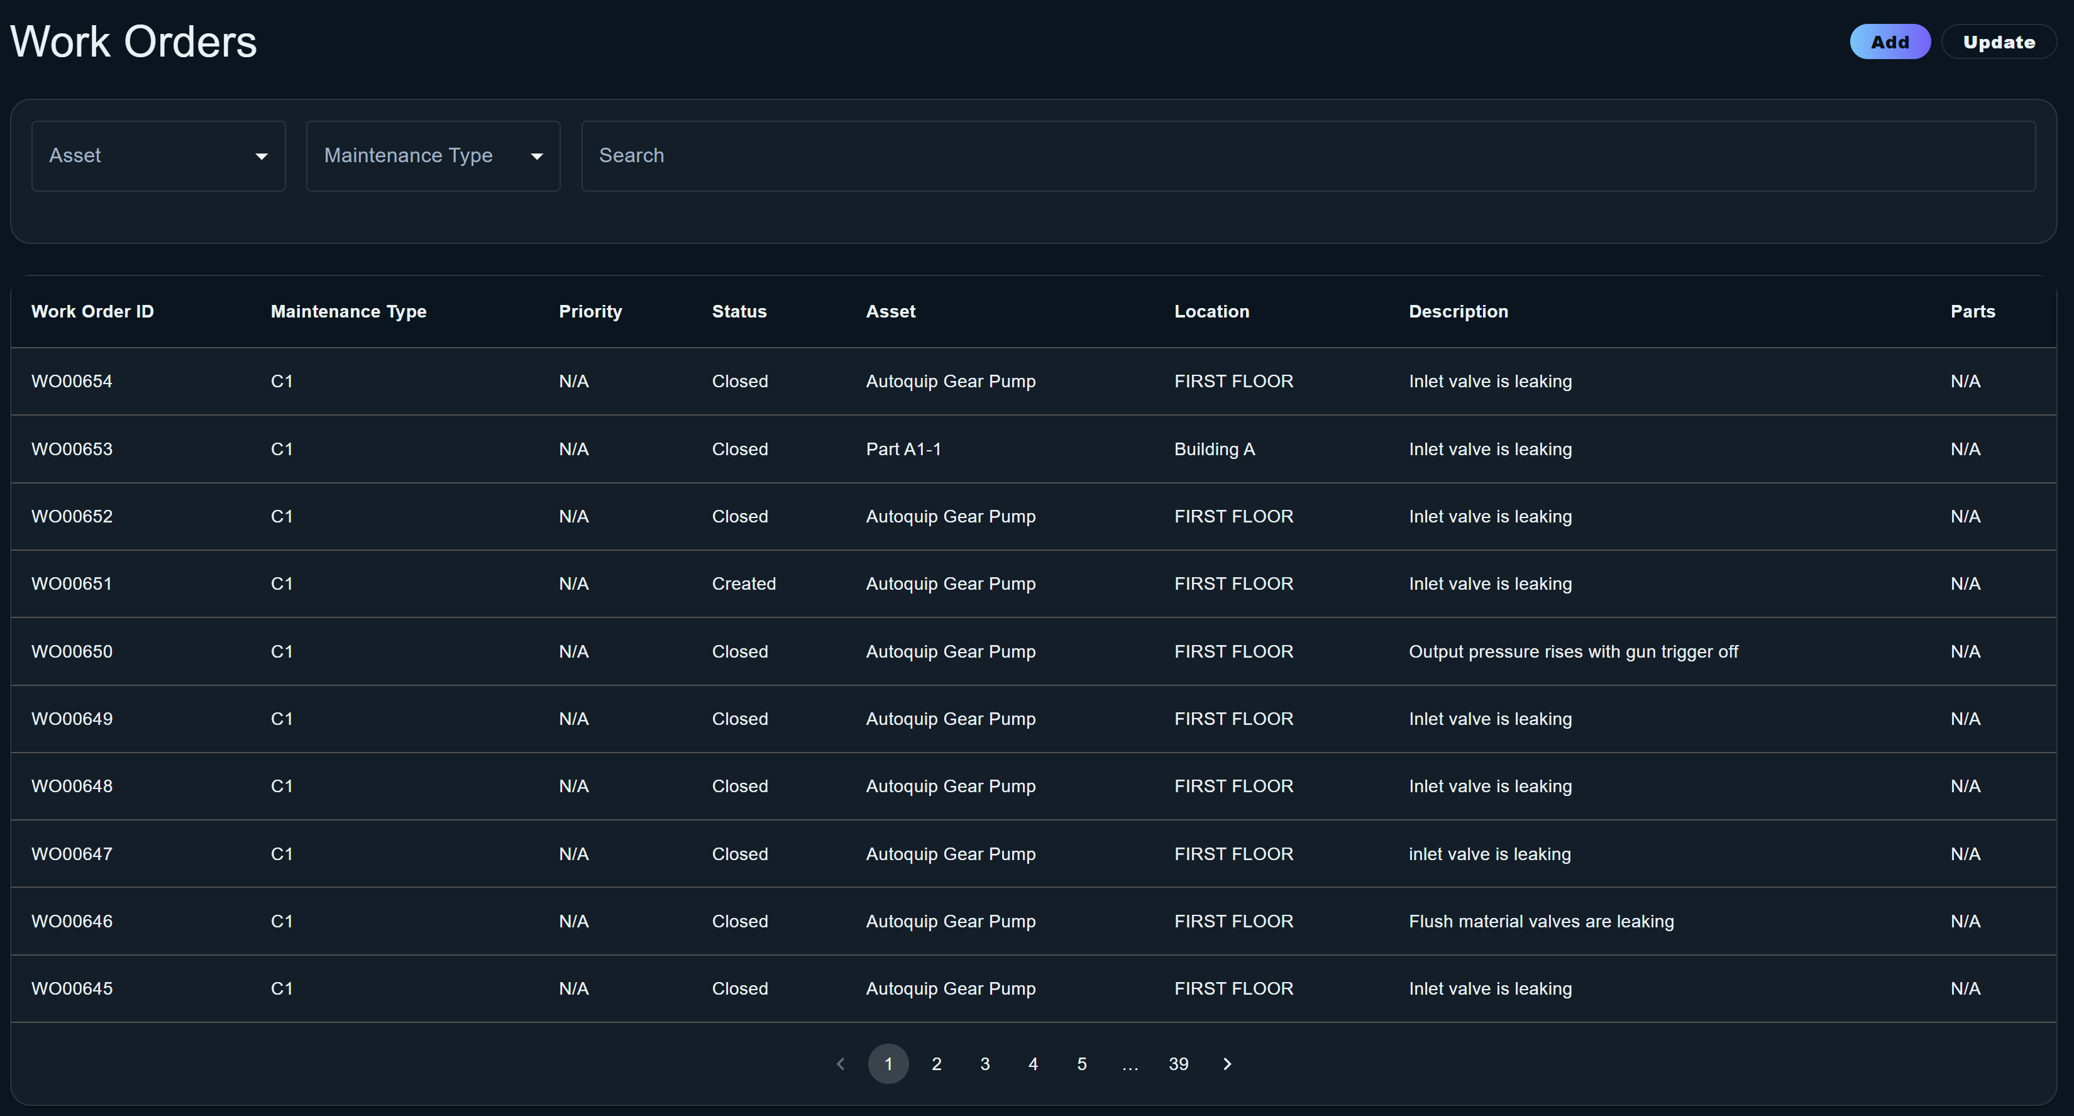Click the previous page chevron icon
Viewport: 2074px width, 1116px height.
pyautogui.click(x=841, y=1063)
